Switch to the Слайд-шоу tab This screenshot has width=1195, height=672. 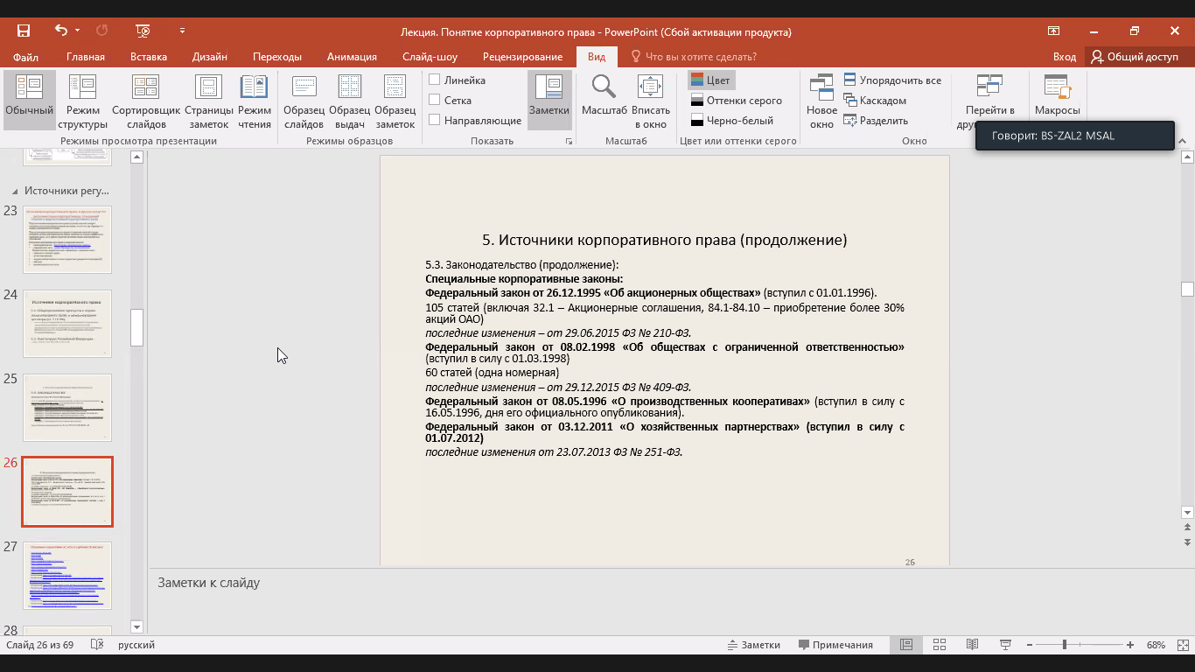coord(430,57)
